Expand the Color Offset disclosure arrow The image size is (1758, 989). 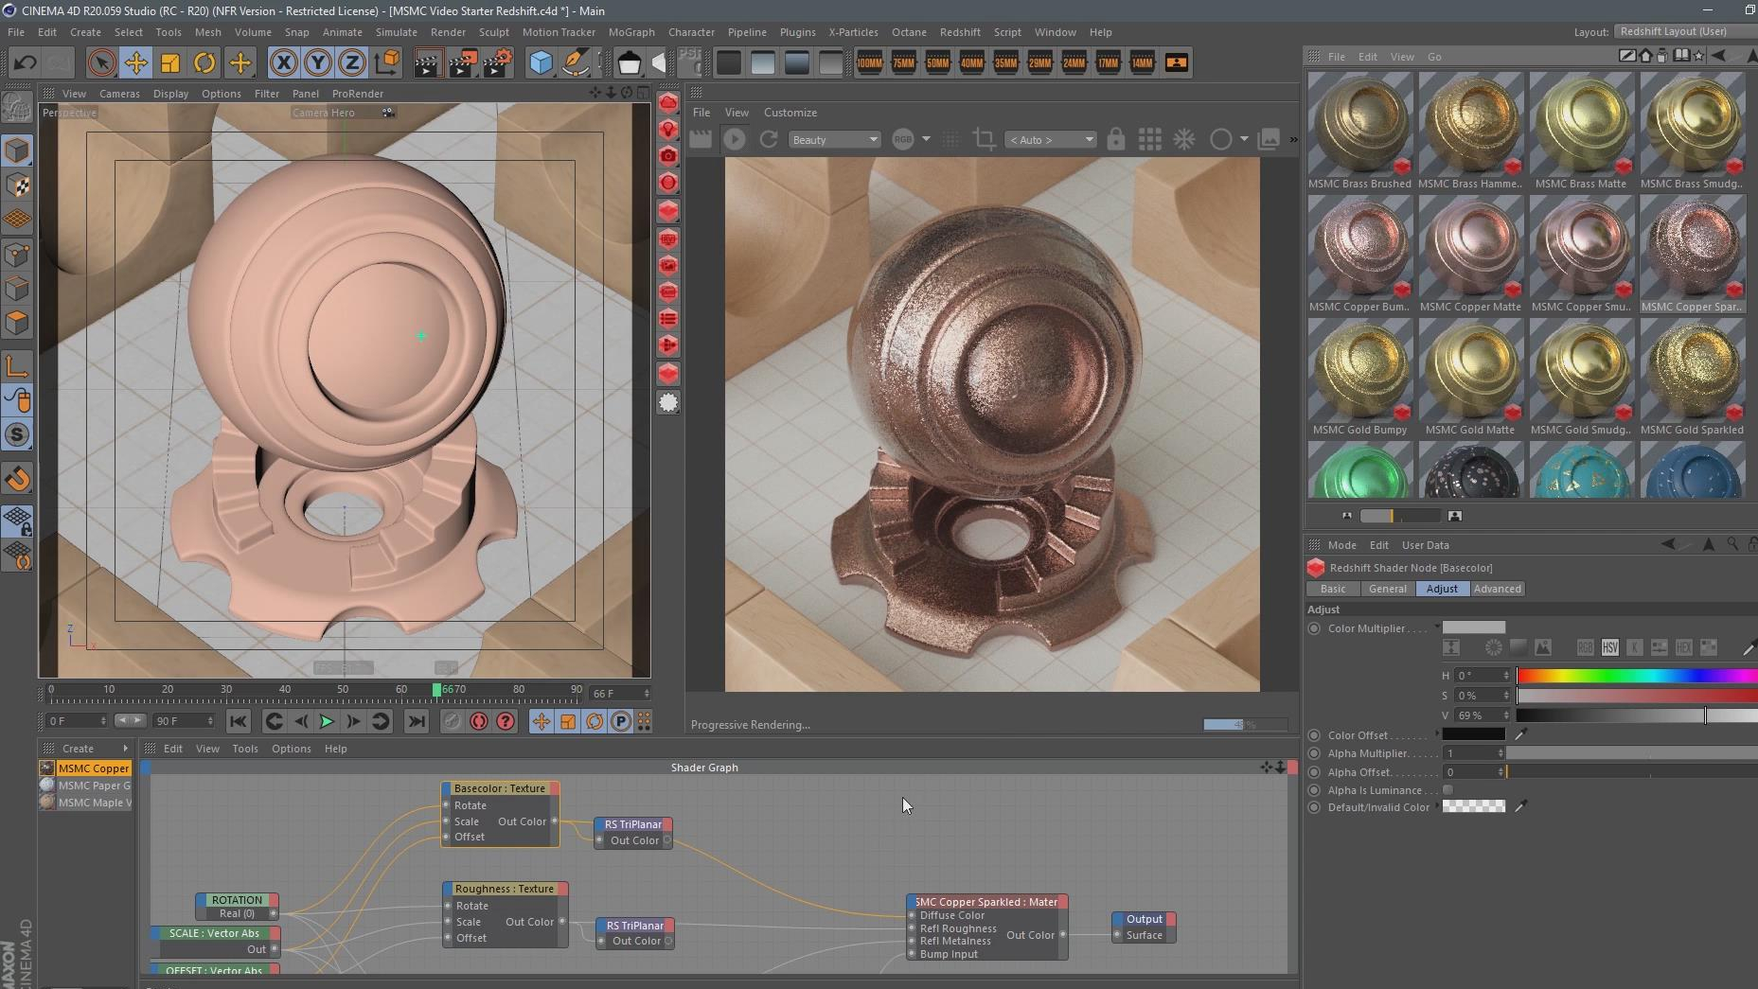(1437, 734)
